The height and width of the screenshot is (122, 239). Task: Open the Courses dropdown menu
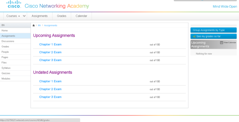coord(13,16)
